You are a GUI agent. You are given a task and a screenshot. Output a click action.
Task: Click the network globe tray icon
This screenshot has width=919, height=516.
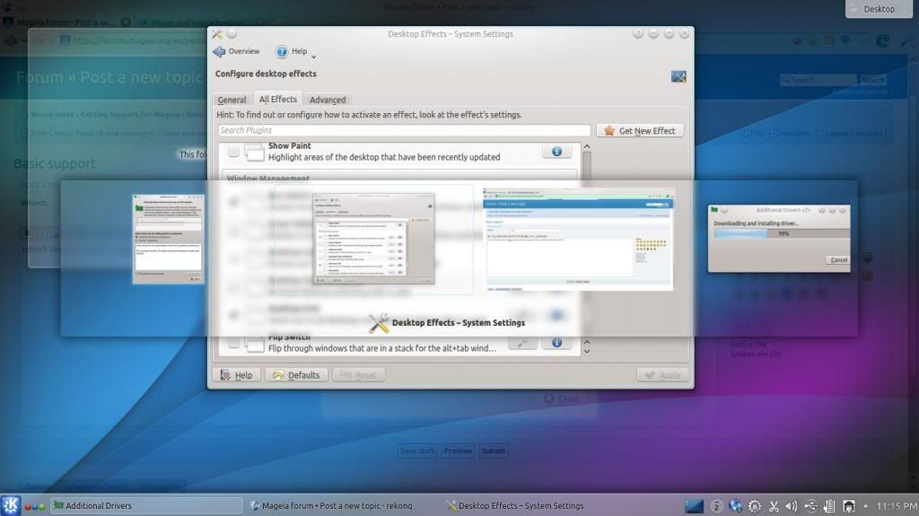click(736, 505)
